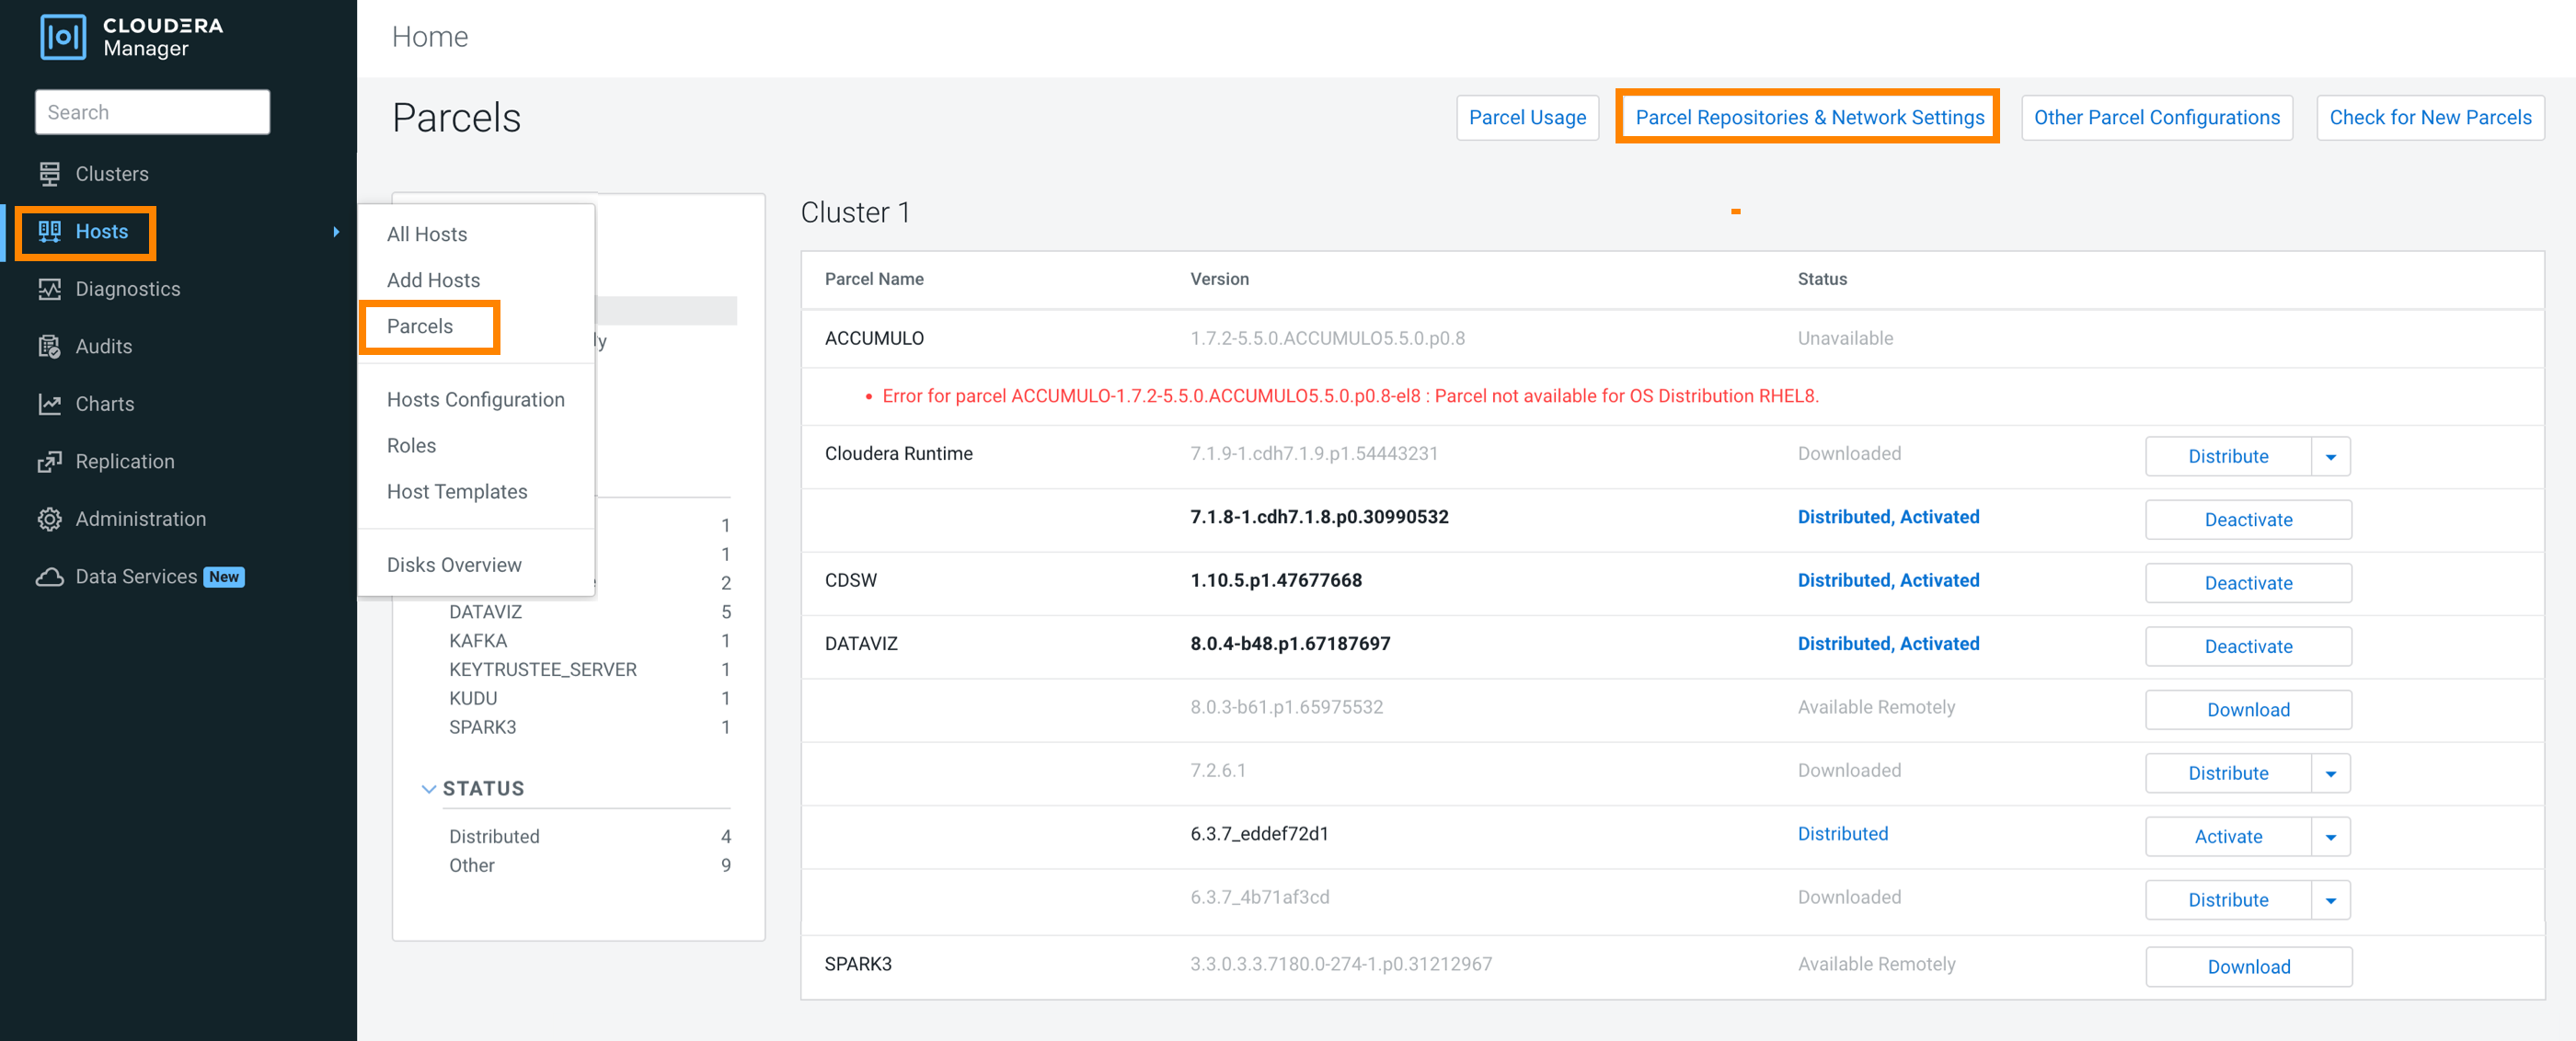The height and width of the screenshot is (1041, 2576).
Task: Click the Version column header
Action: click(x=1219, y=279)
